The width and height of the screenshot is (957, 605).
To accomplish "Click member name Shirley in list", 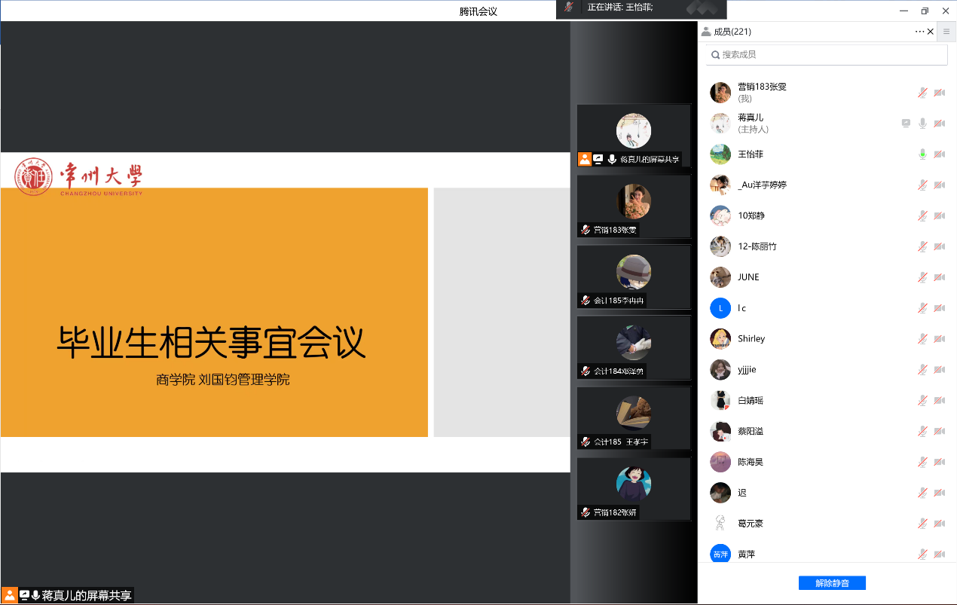I will [x=751, y=339].
